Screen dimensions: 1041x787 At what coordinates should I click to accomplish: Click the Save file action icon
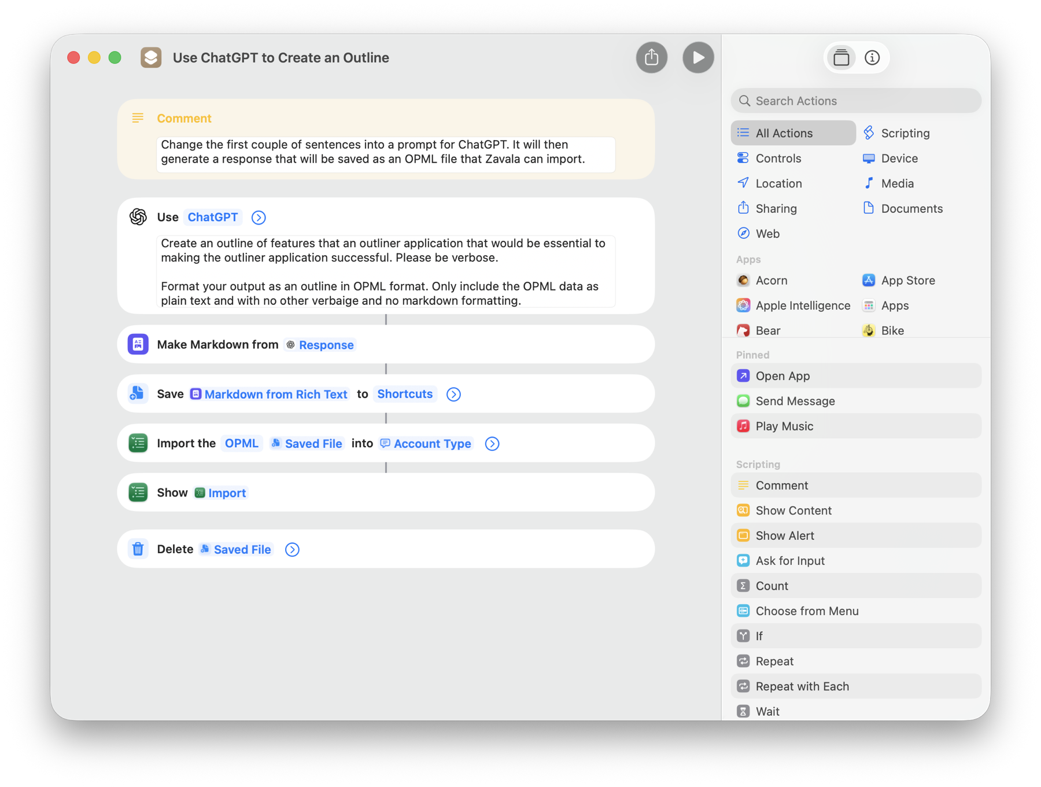138,394
